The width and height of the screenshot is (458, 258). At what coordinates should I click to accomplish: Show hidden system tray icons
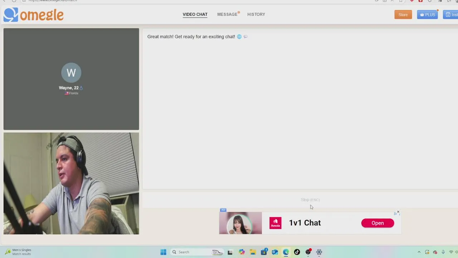pyautogui.click(x=419, y=252)
